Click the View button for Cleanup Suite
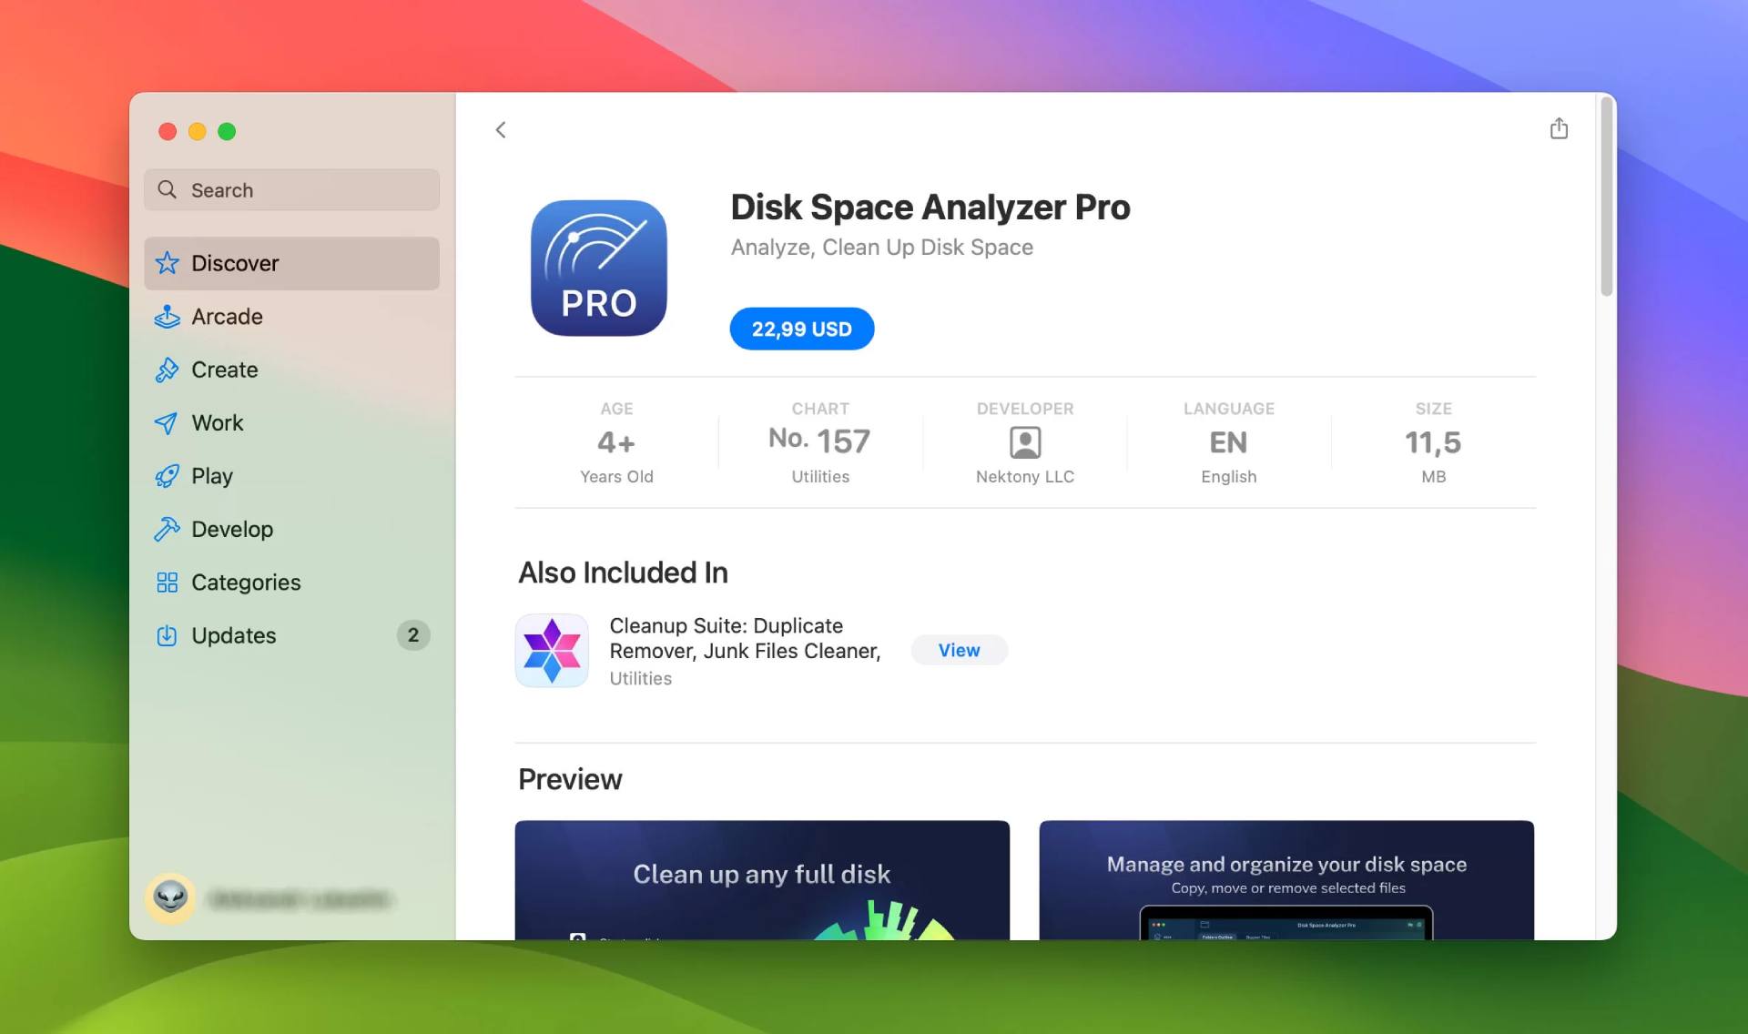The height and width of the screenshot is (1034, 1748). pyautogui.click(x=958, y=649)
